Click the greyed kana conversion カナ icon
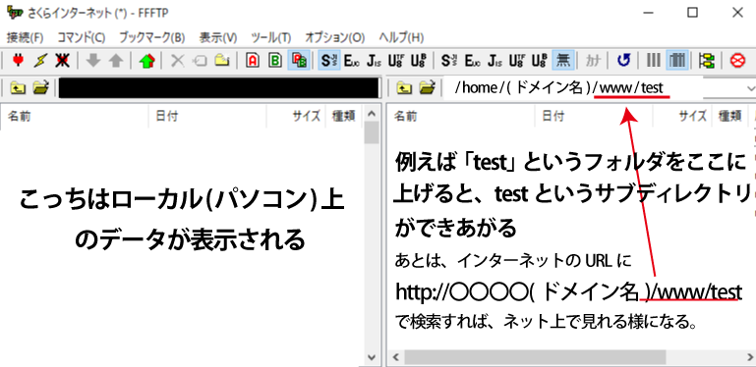Viewport: 756px width, 367px height. (594, 61)
